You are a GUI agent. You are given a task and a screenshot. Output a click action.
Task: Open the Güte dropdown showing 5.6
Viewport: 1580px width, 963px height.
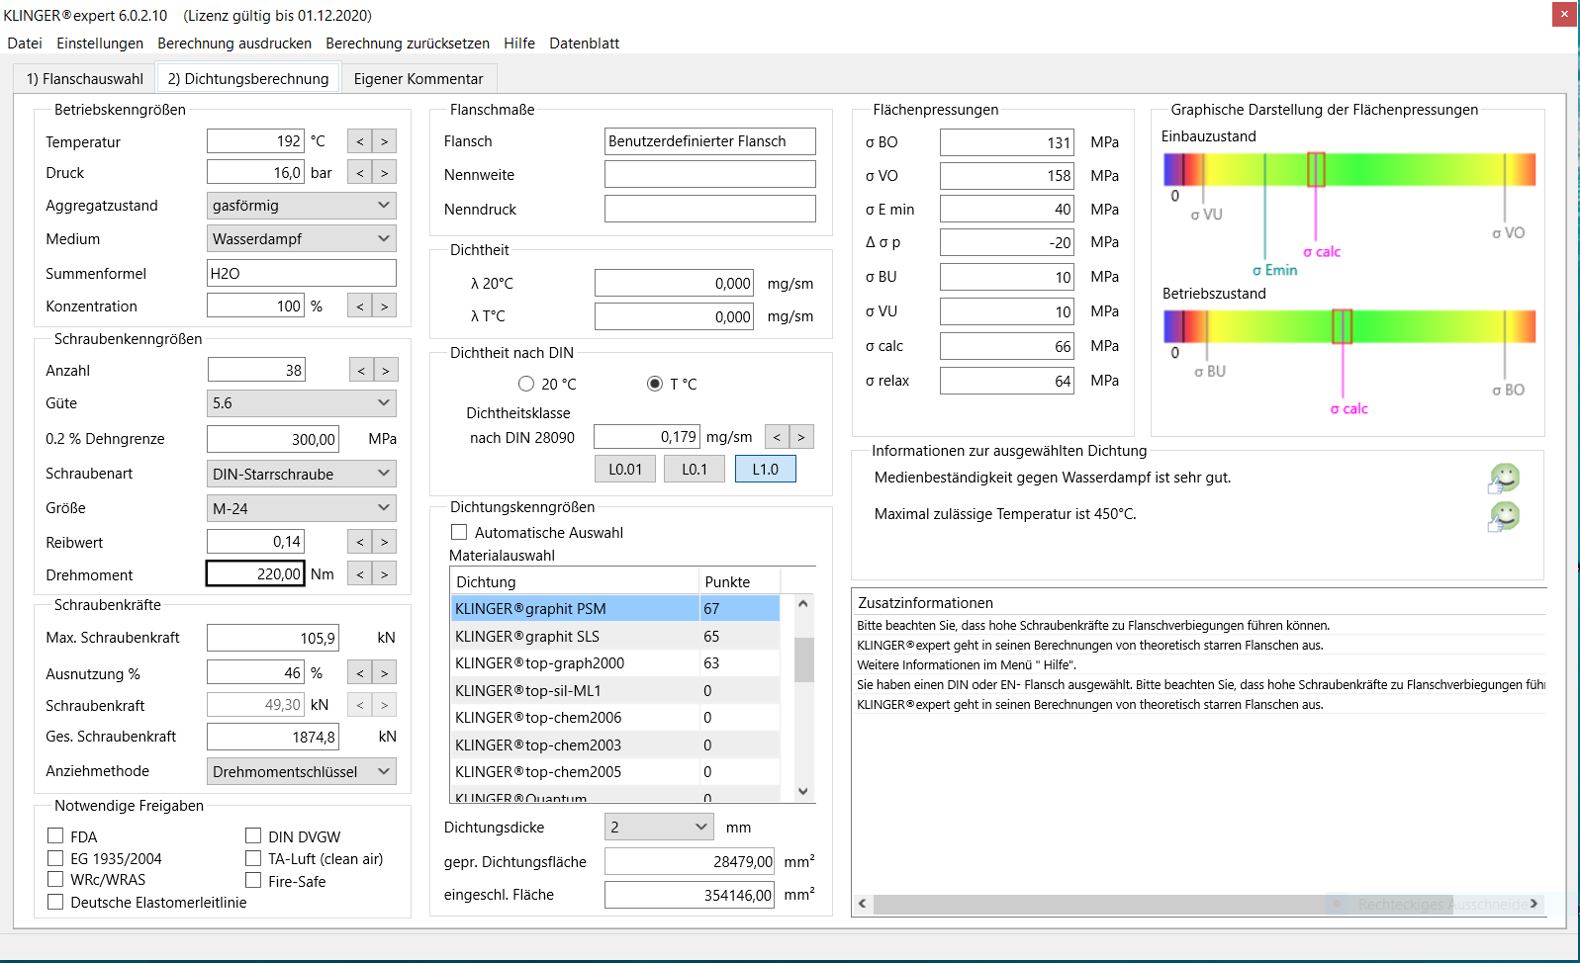point(302,403)
